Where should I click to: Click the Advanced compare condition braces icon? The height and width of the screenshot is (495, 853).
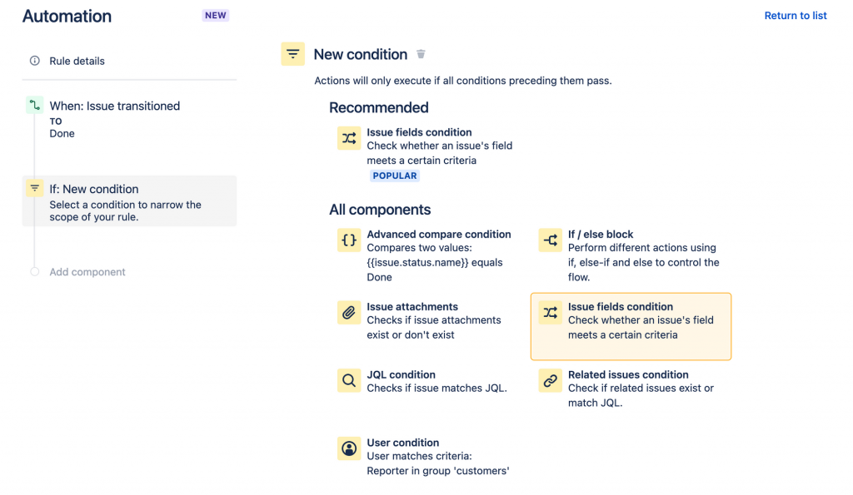pos(349,240)
